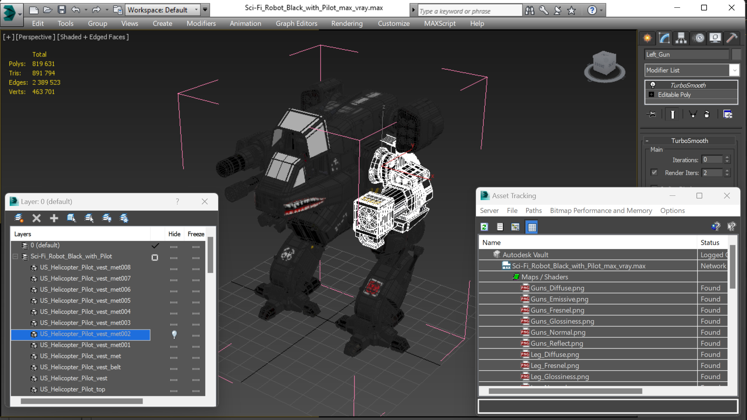The image size is (747, 420).
Task: Click the New Scene file icon
Action: click(34, 10)
